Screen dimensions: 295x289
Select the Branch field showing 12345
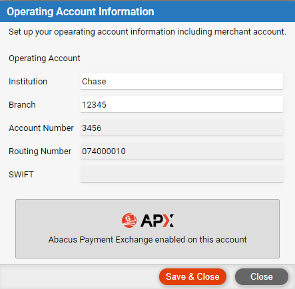[182, 104]
